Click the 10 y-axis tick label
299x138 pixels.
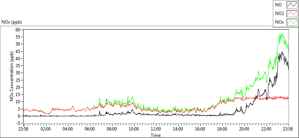18,102
